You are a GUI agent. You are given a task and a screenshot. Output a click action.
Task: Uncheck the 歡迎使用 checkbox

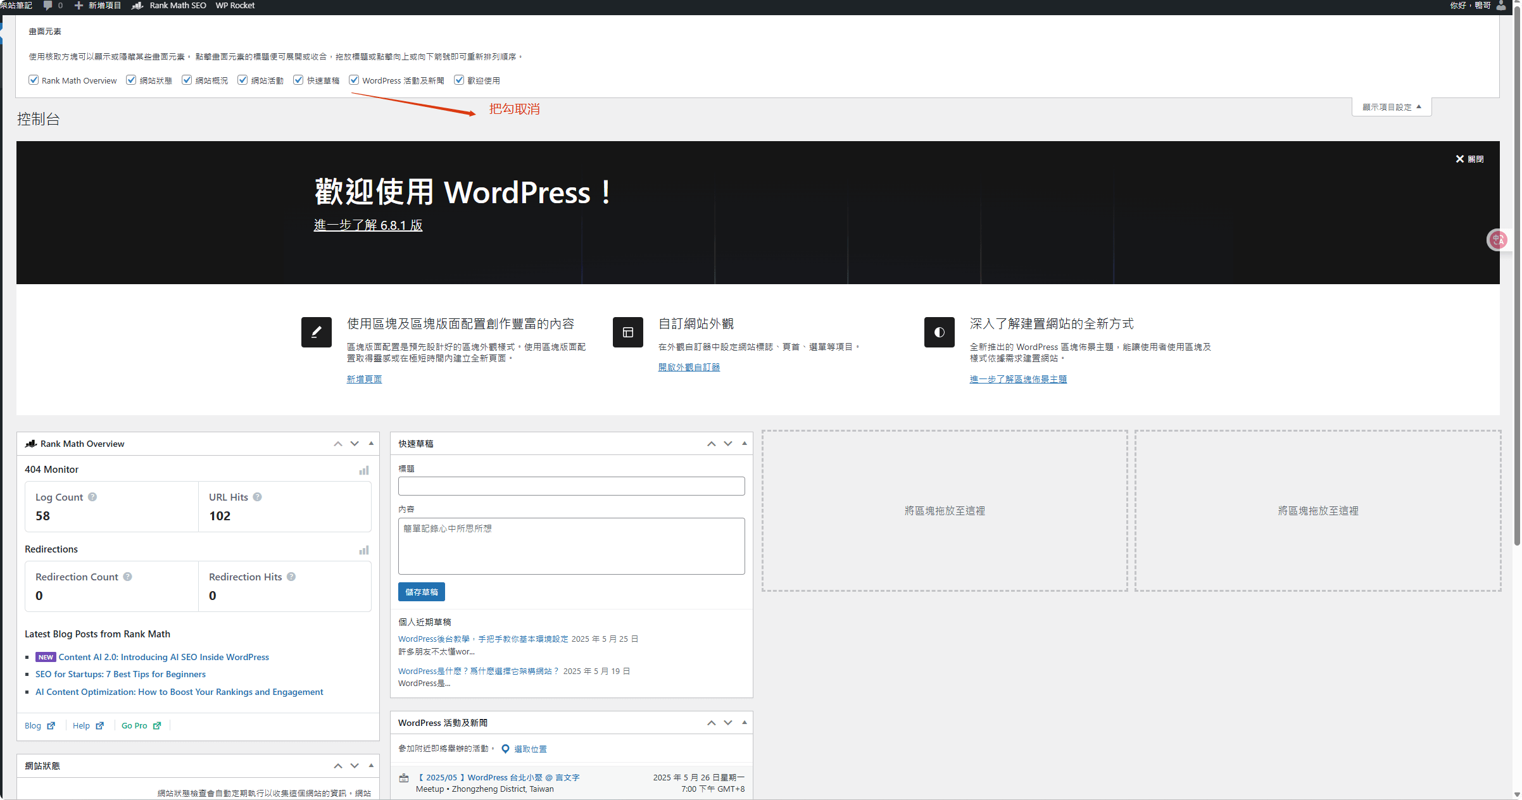pyautogui.click(x=459, y=80)
